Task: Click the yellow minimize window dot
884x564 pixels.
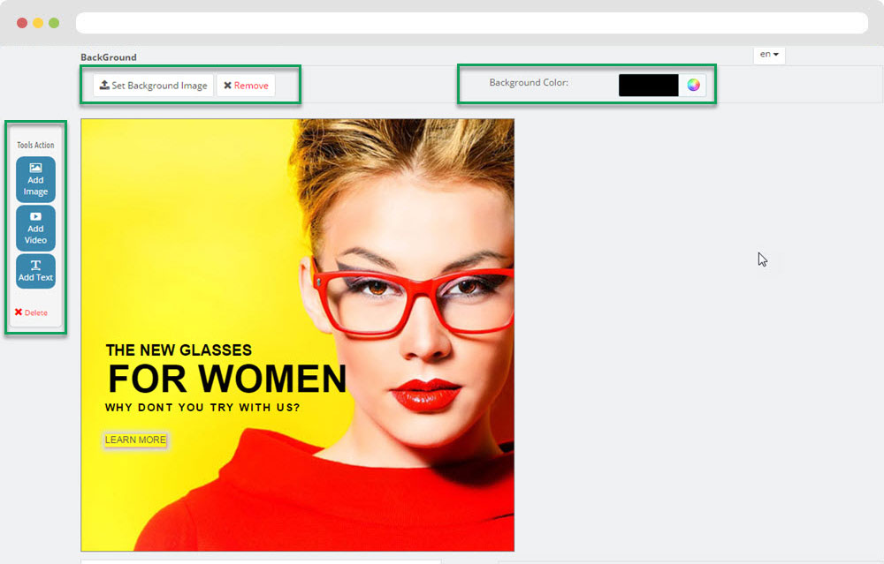Action: point(38,23)
